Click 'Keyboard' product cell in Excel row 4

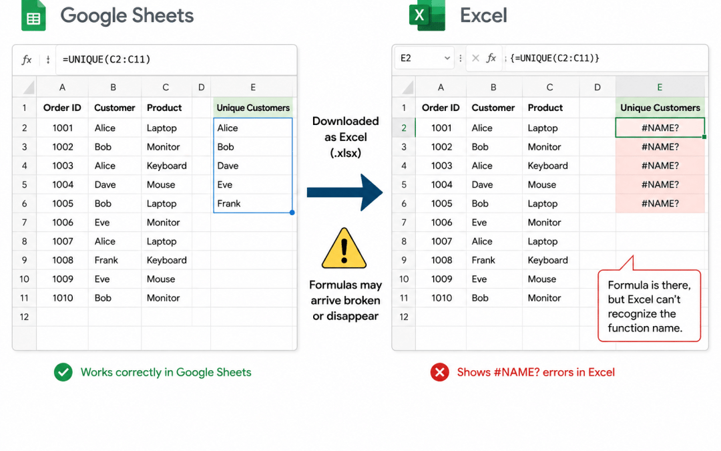click(x=549, y=166)
